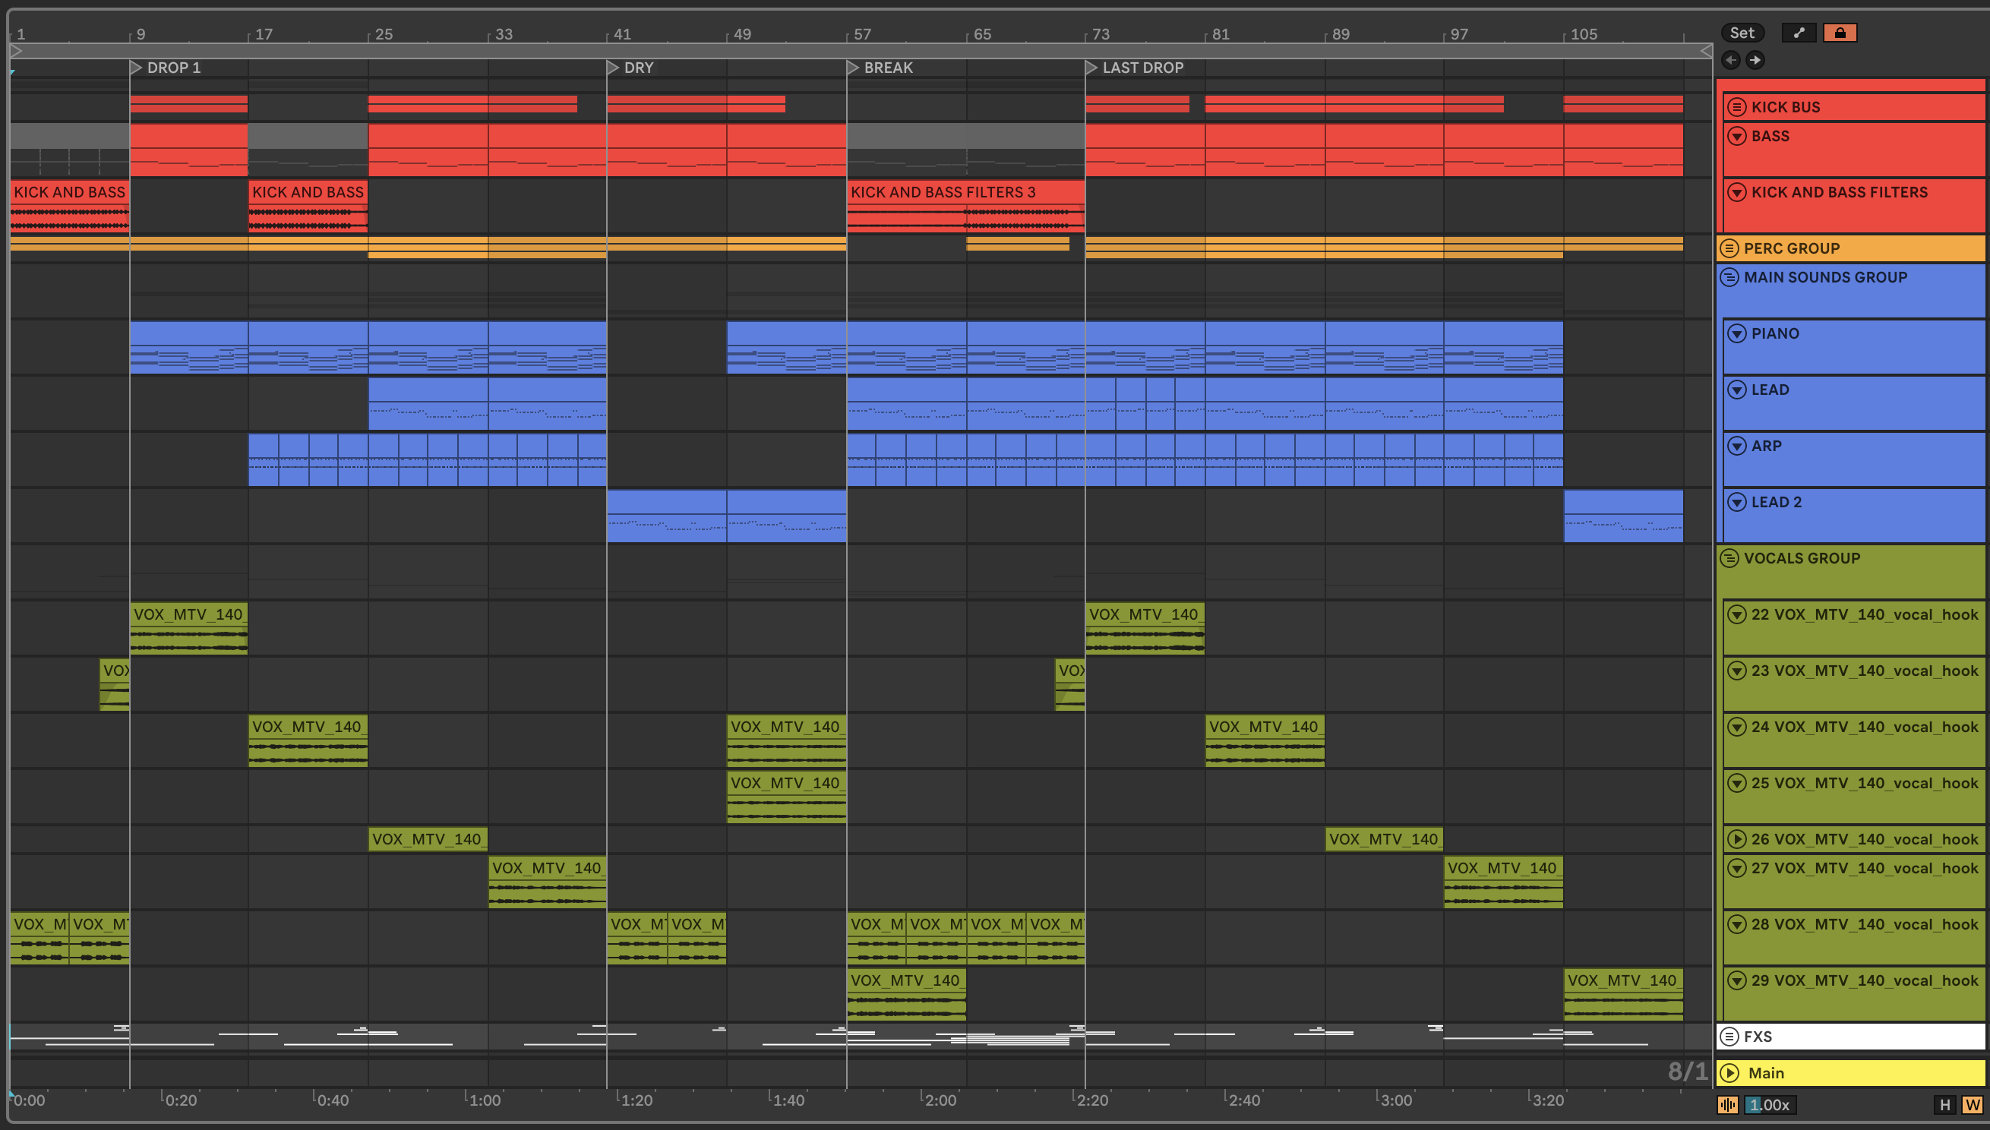
Task: Toggle the W width optimize button
Action: [1971, 1104]
